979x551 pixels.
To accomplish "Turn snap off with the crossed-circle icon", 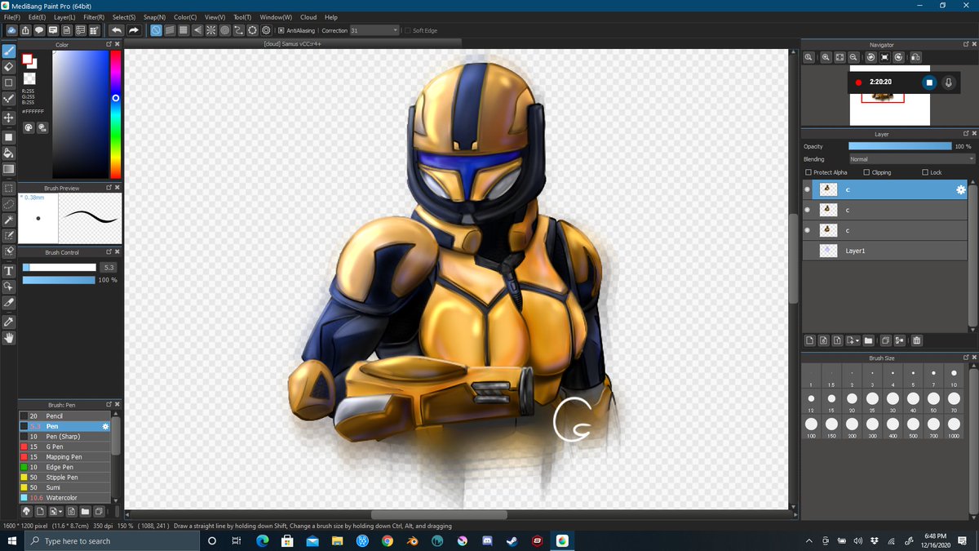I will pyautogui.click(x=156, y=30).
